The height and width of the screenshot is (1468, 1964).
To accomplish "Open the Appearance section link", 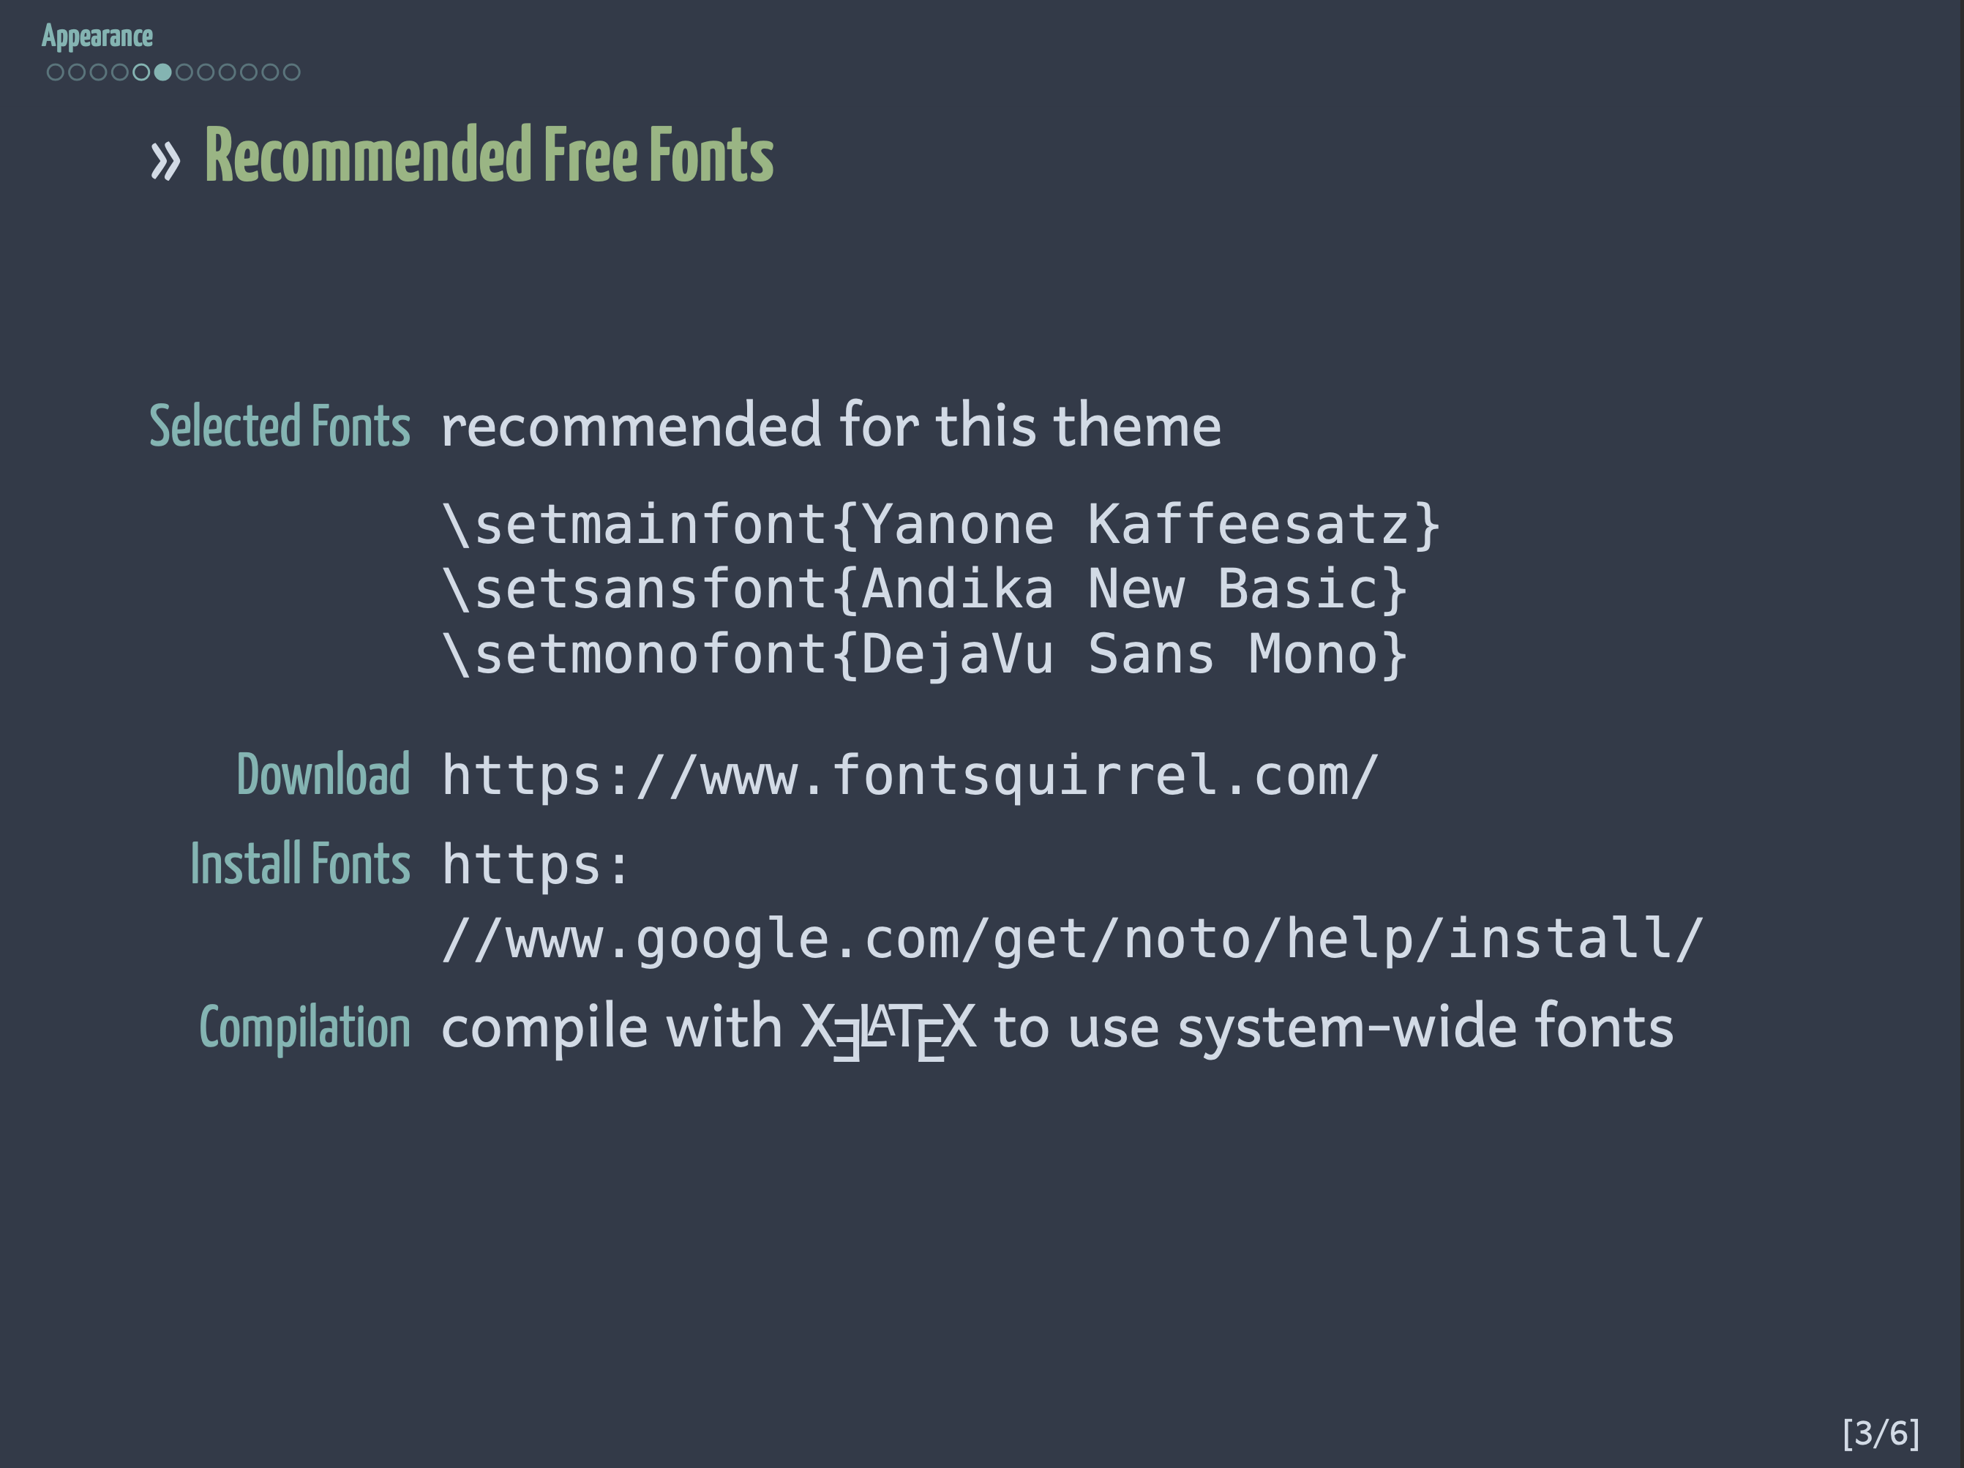I will (97, 37).
